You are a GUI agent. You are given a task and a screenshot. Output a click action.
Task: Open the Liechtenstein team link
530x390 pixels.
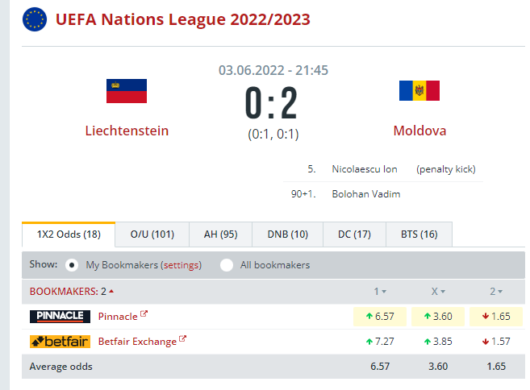[x=127, y=131]
